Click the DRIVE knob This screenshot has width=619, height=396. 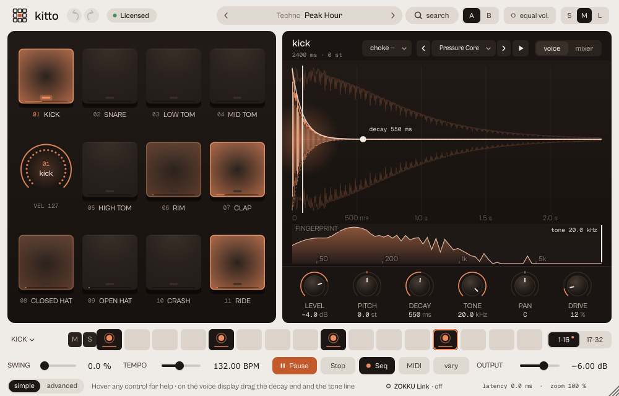(x=578, y=286)
